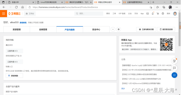Add a new view with plus icon

(113, 29)
